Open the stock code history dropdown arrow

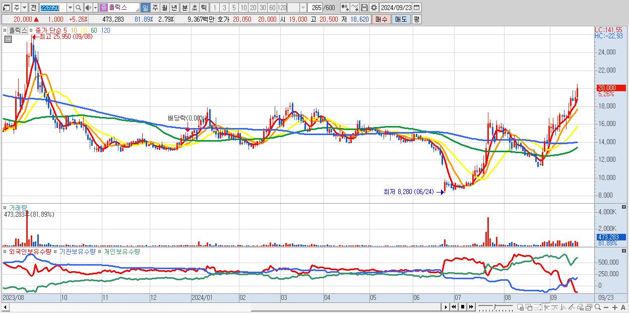tap(70, 8)
